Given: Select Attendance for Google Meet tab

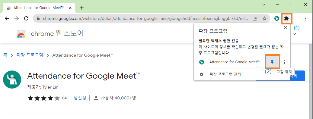Looking at the screenshot, I should tap(38, 8).
